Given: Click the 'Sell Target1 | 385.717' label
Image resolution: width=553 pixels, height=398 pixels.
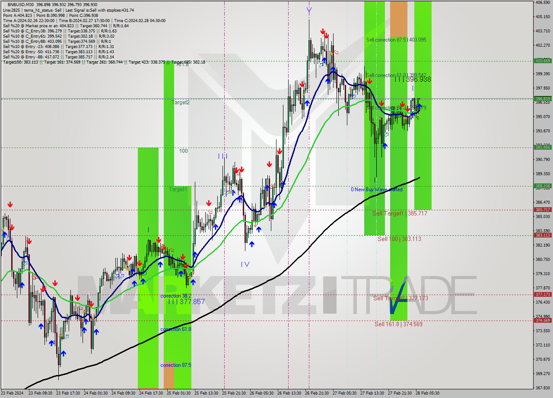Looking at the screenshot, I should (x=400, y=213).
